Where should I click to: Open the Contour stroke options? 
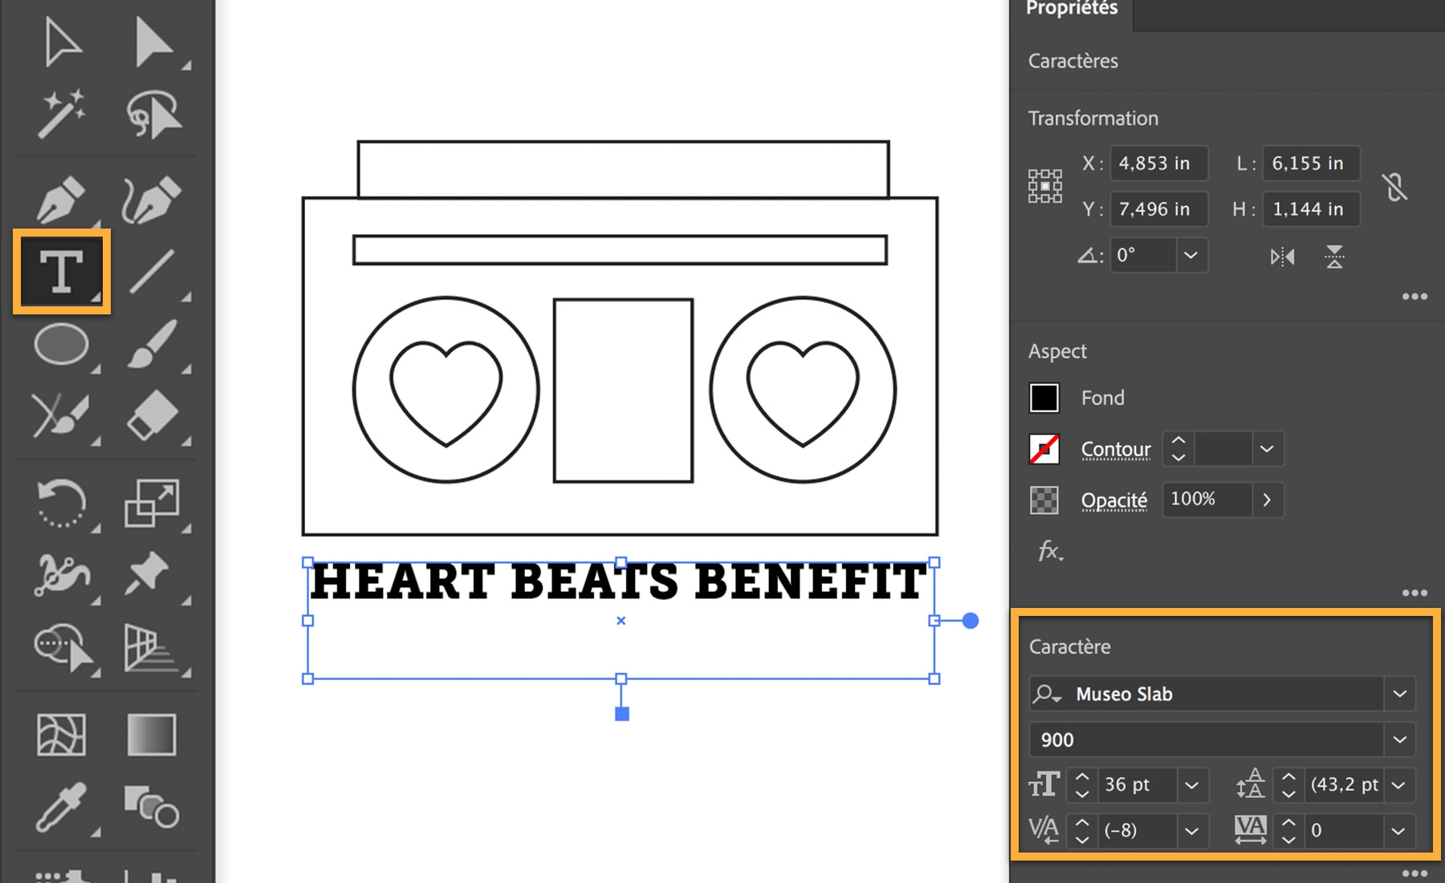[x=1115, y=449]
